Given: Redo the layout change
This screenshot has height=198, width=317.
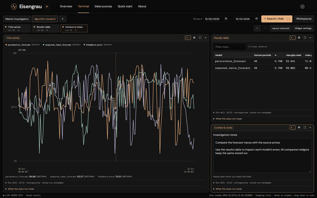Looking at the screenshot, I should click(x=265, y=28).
